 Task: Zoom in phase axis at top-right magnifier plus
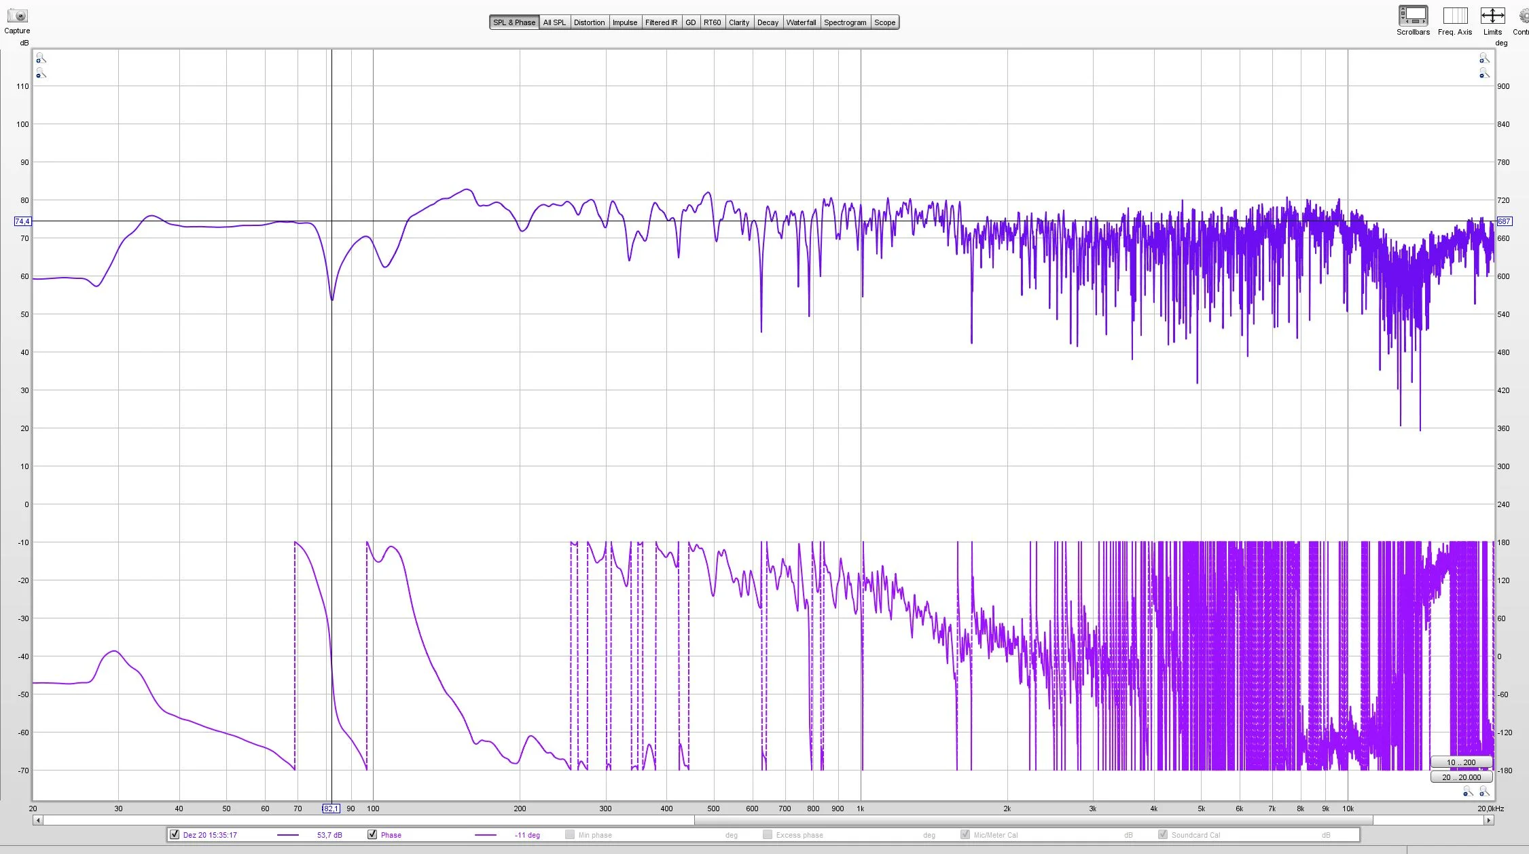click(1484, 58)
